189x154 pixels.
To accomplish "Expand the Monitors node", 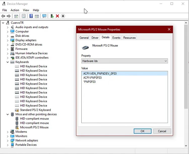I will pyautogui.click(x=8, y=136).
